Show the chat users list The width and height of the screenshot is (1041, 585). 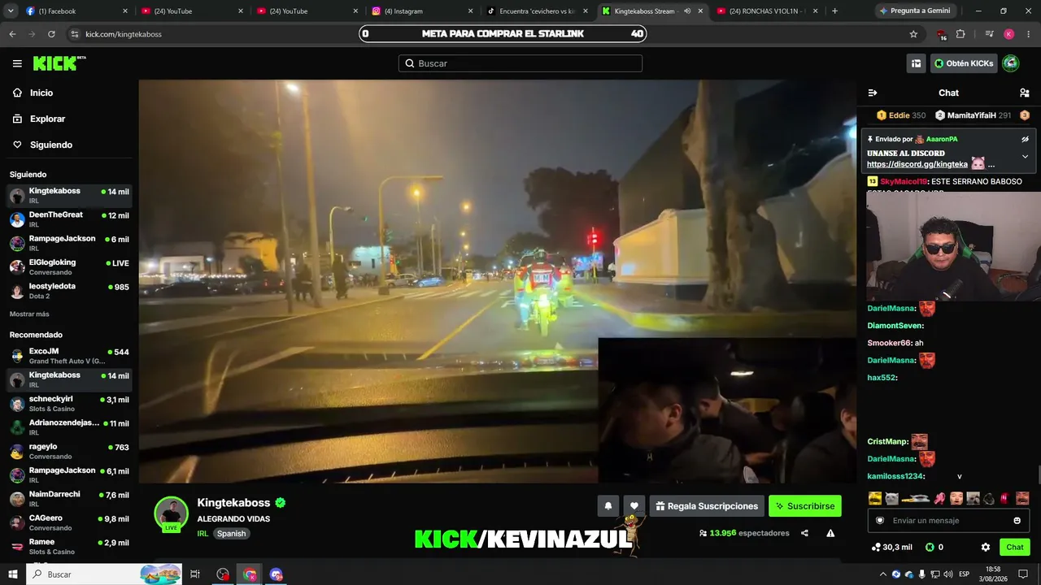tap(1025, 93)
